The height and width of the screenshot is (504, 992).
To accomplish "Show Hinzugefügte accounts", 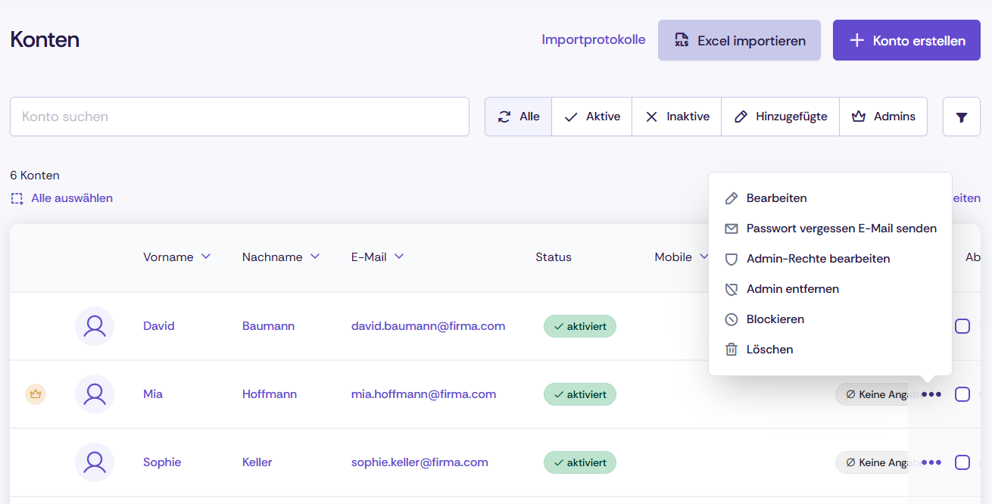I will [781, 117].
